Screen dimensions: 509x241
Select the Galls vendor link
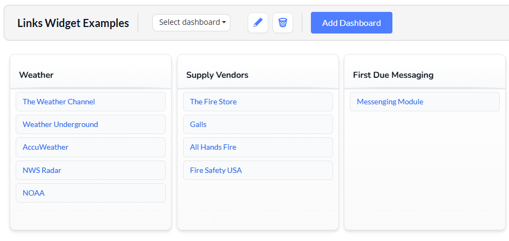198,124
